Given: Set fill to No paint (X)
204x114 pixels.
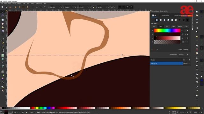Looking at the screenshot, I should pos(153,20).
